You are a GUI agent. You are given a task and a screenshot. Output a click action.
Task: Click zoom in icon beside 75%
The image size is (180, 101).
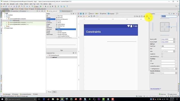click(139, 16)
